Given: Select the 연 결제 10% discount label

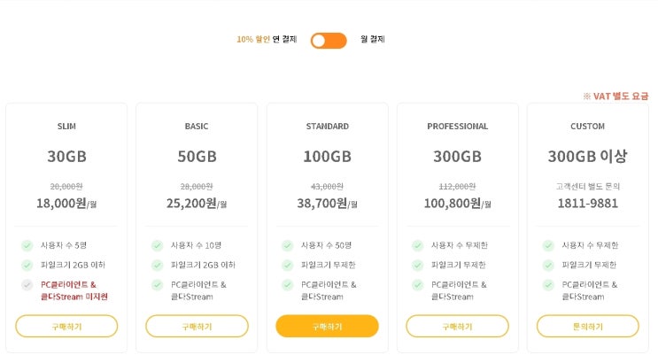Looking at the screenshot, I should pos(267,40).
